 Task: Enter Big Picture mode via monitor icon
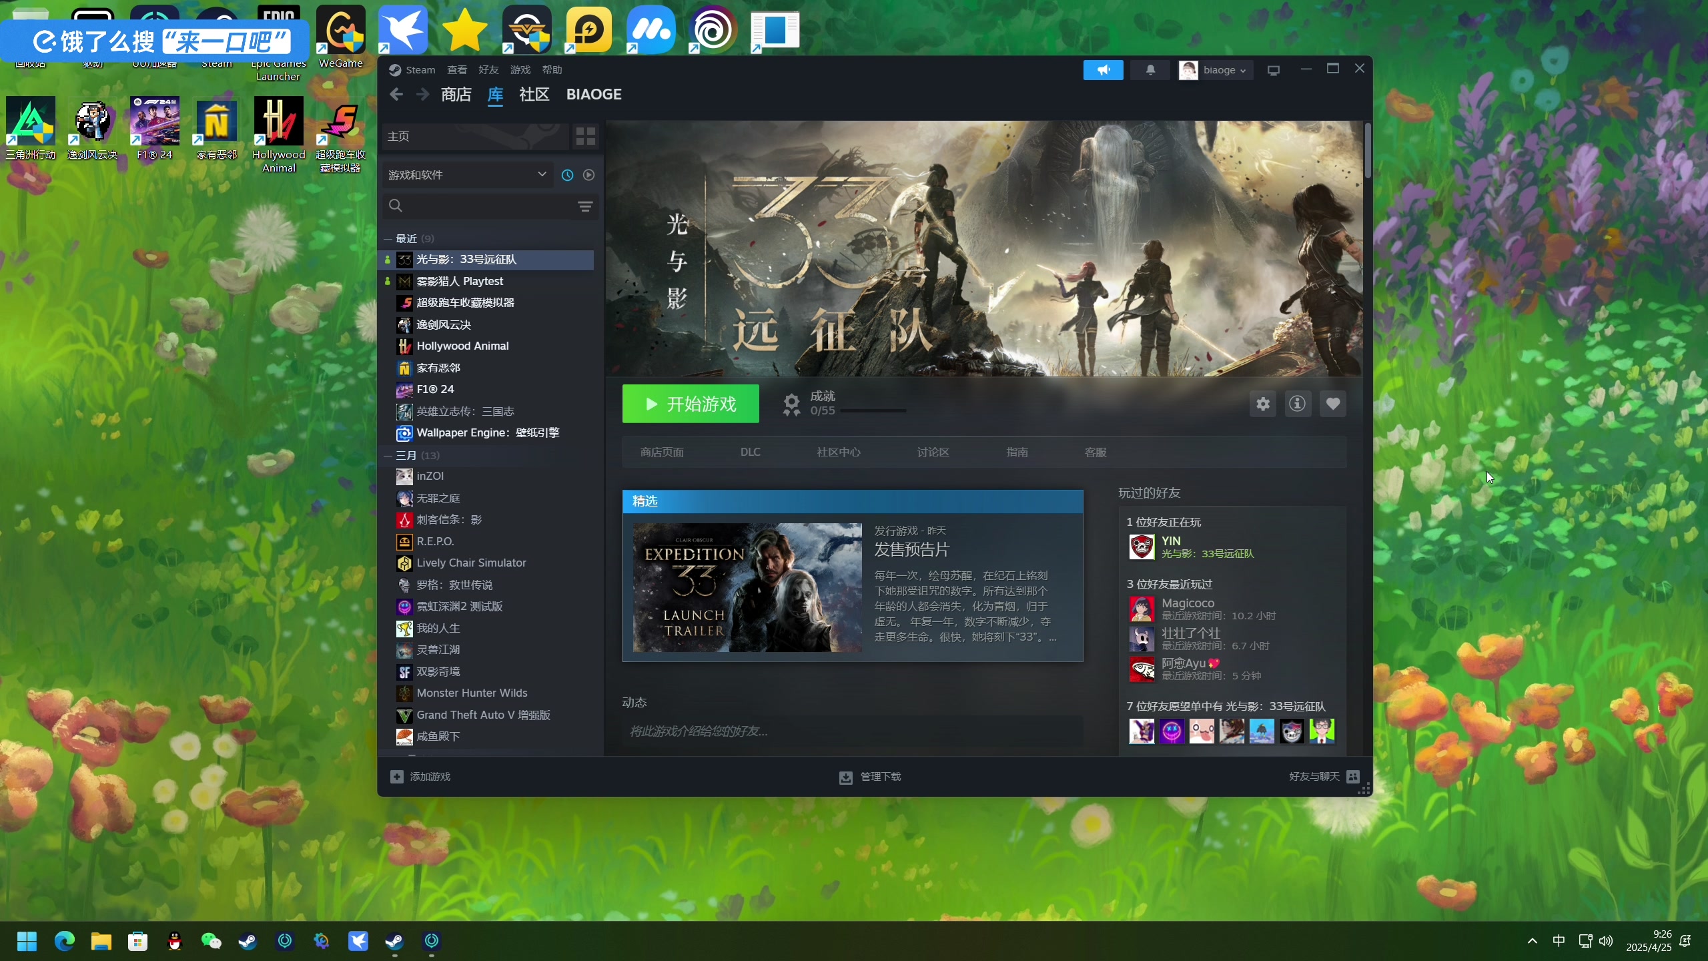pyautogui.click(x=1273, y=70)
